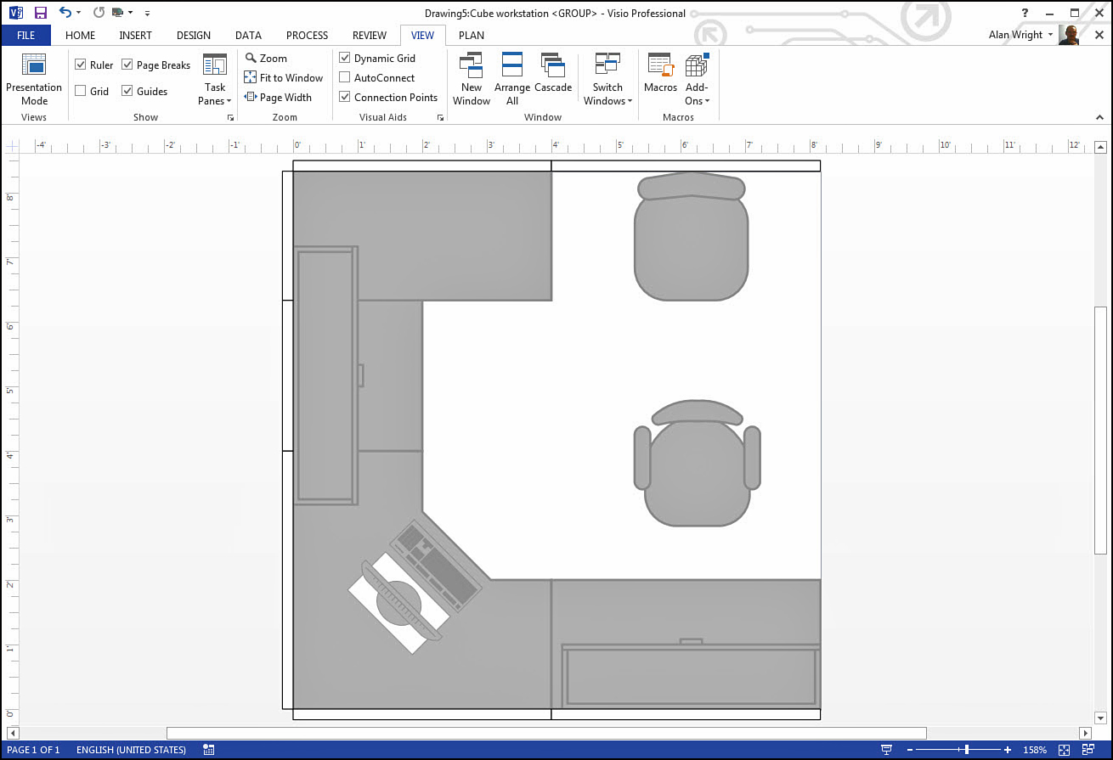
Task: Redo the last action
Action: pyautogui.click(x=99, y=13)
